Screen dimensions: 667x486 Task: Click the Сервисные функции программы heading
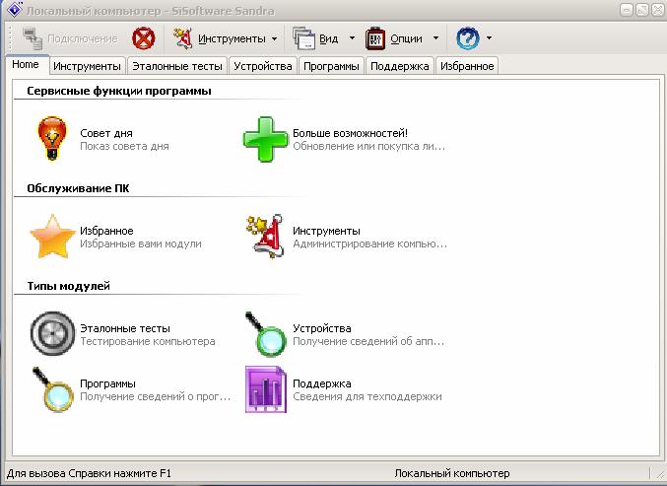point(119,91)
